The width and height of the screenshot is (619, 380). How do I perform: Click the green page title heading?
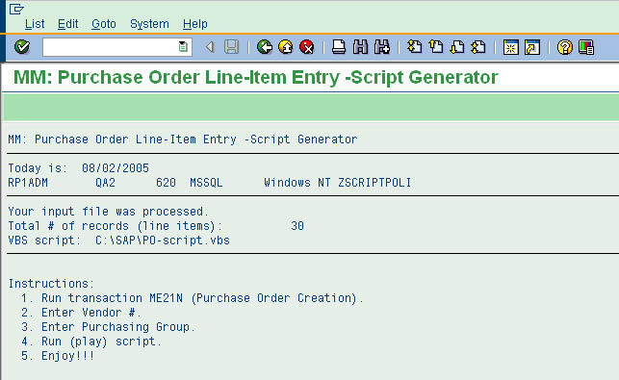point(256,77)
